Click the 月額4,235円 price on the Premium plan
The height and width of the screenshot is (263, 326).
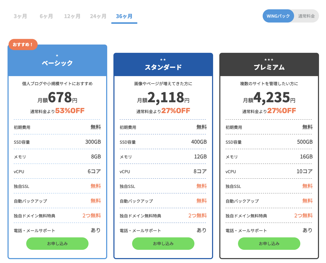coord(269,98)
